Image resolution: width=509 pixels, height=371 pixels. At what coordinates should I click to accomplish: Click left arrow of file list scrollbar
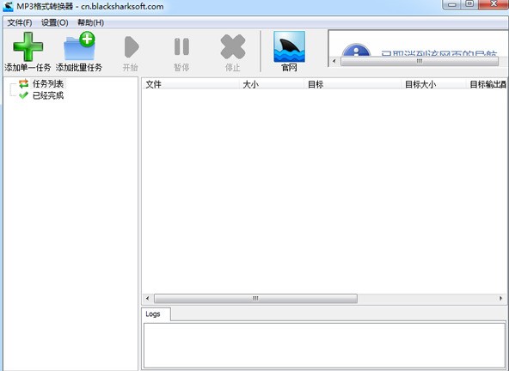tap(148, 298)
